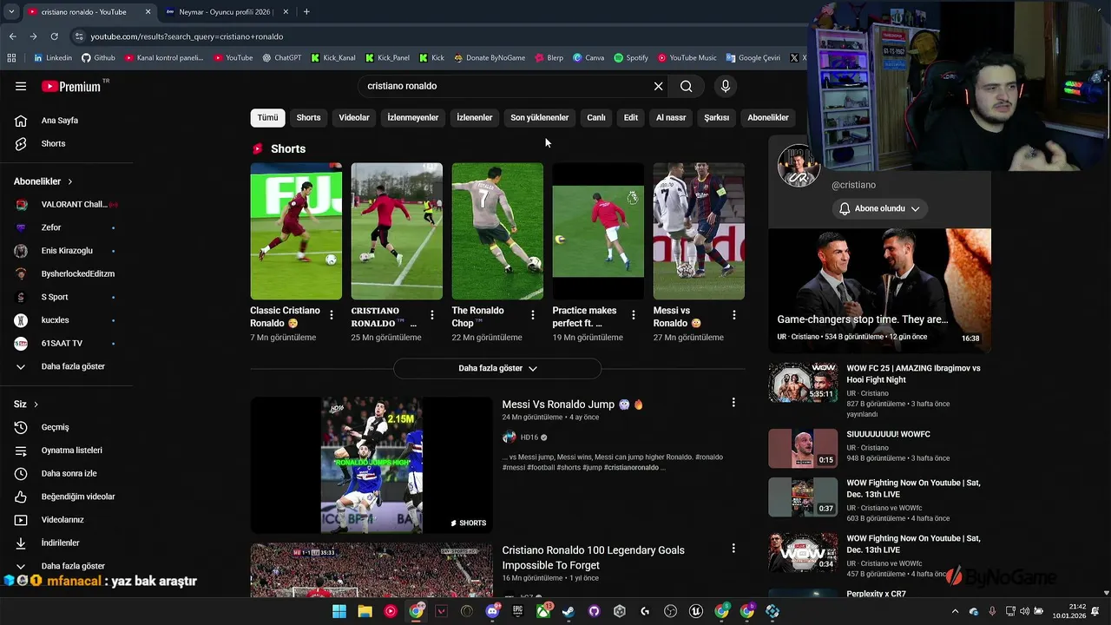Open the browser tab list dropdown
This screenshot has width=1111, height=625.
tap(11, 11)
